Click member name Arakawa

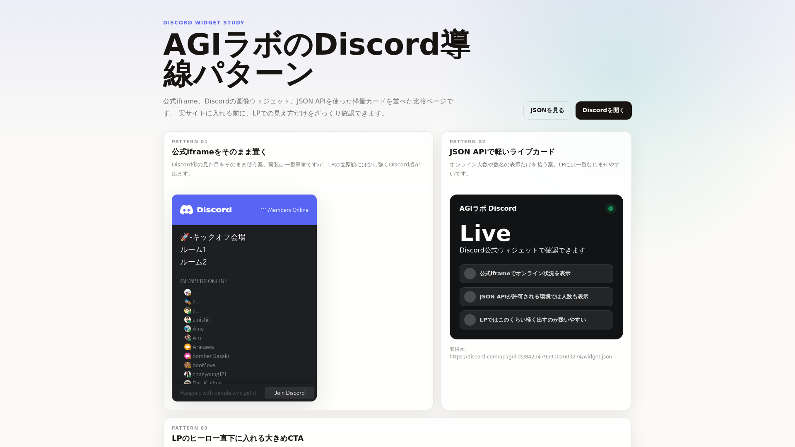[x=203, y=347]
